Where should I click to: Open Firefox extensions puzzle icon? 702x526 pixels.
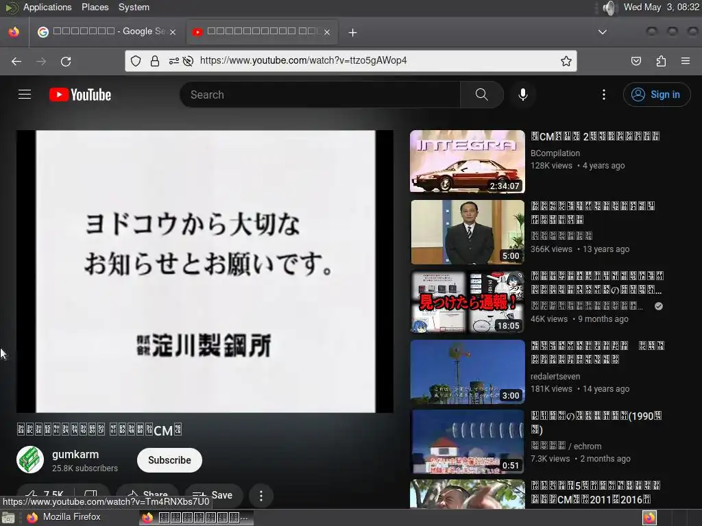tap(661, 61)
